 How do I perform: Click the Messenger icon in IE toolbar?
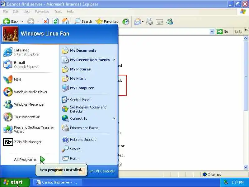point(170,22)
